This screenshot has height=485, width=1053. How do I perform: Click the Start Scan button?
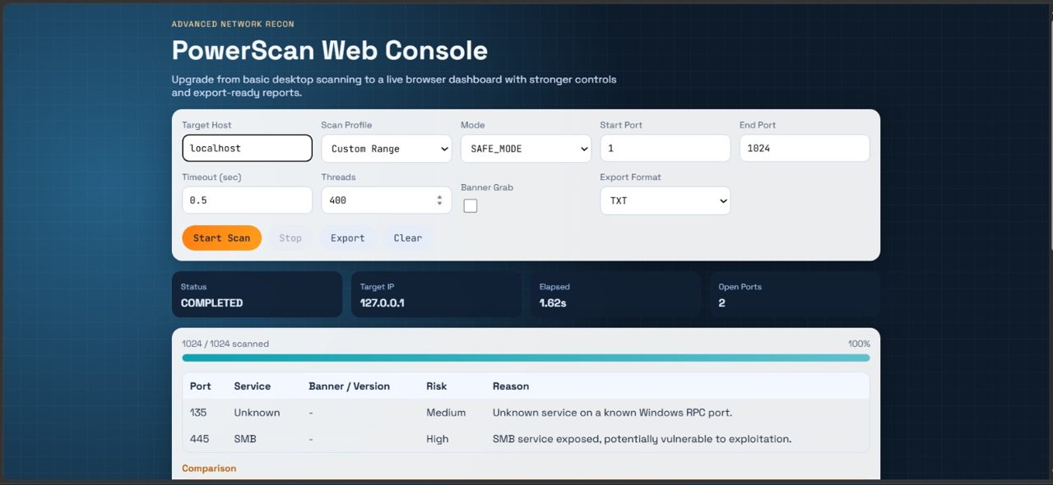(221, 238)
